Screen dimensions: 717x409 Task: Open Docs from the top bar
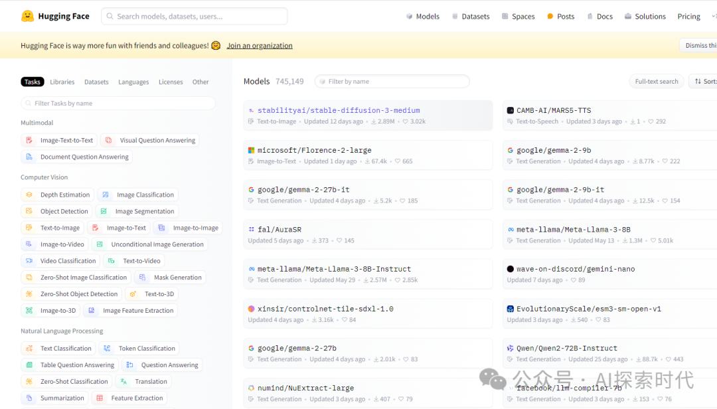pos(599,17)
